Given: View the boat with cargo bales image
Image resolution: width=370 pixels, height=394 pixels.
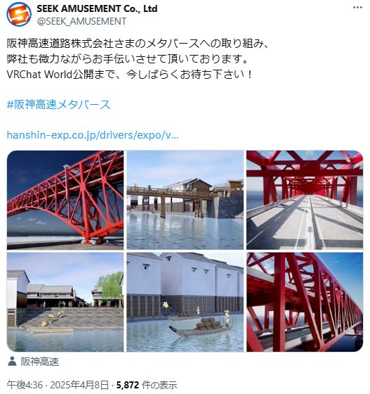Looking at the screenshot, I should [185, 302].
